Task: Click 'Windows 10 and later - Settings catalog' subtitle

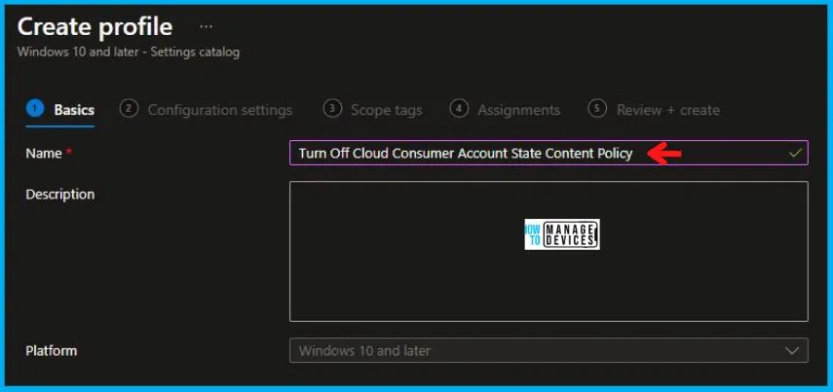Action: pos(129,53)
